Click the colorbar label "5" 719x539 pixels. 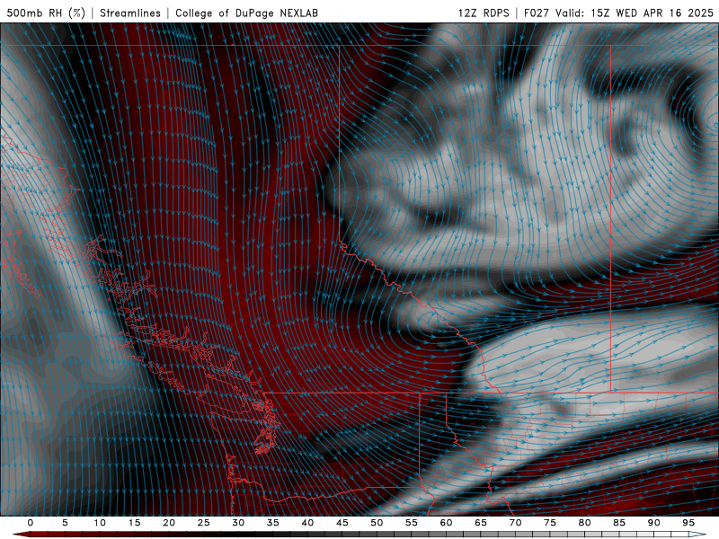coord(65,523)
